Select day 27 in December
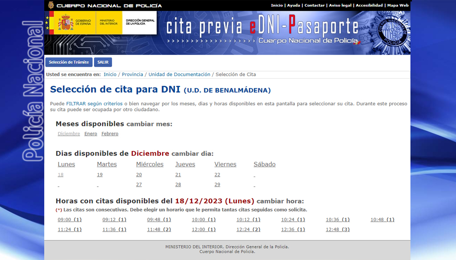456x260 pixels. (139, 184)
